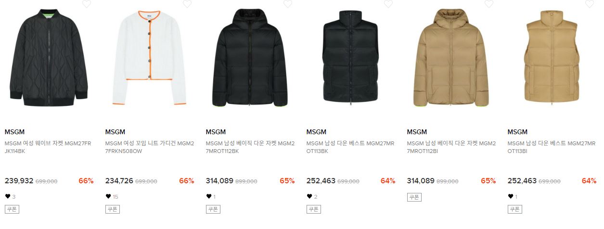Click the like heart under the beige vest price
Screen dimensions: 604x229
tap(511, 196)
